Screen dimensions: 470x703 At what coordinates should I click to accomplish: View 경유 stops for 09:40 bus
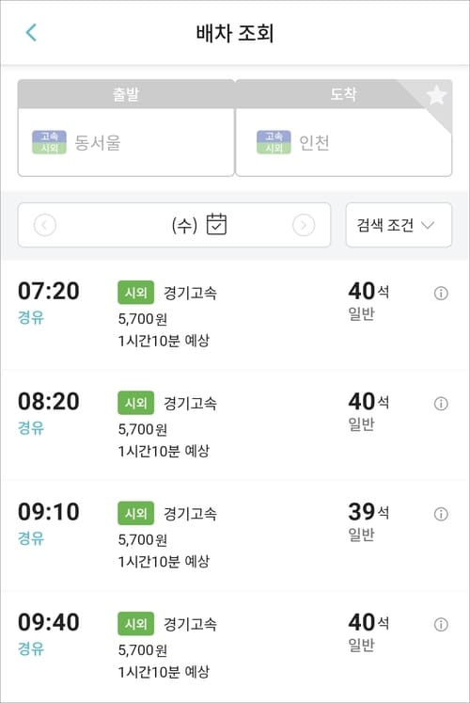[x=31, y=648]
